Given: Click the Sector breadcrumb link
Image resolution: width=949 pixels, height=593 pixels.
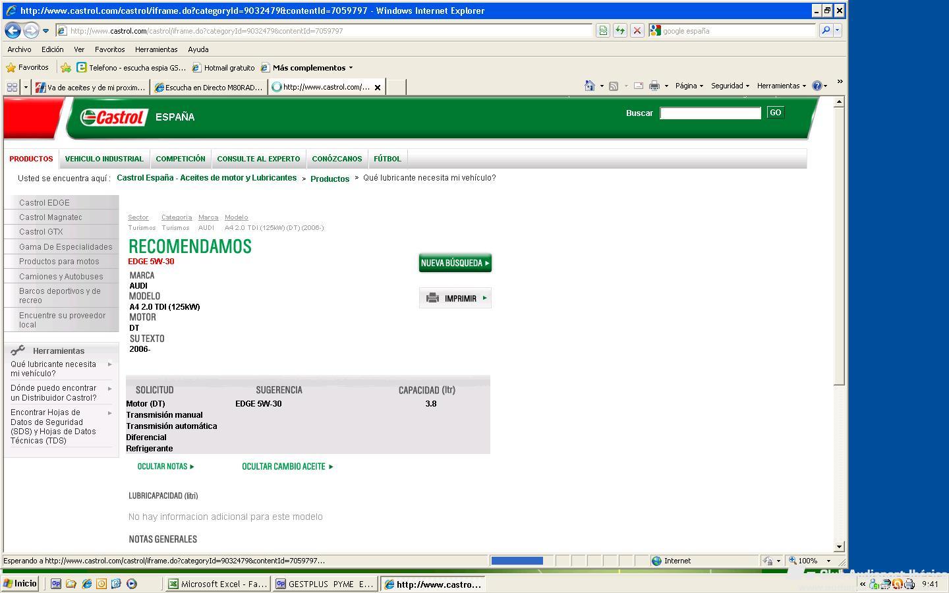Looking at the screenshot, I should [138, 217].
